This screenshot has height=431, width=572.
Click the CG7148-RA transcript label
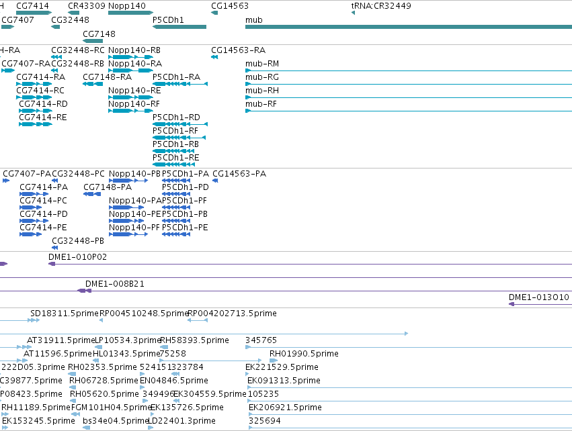(108, 77)
